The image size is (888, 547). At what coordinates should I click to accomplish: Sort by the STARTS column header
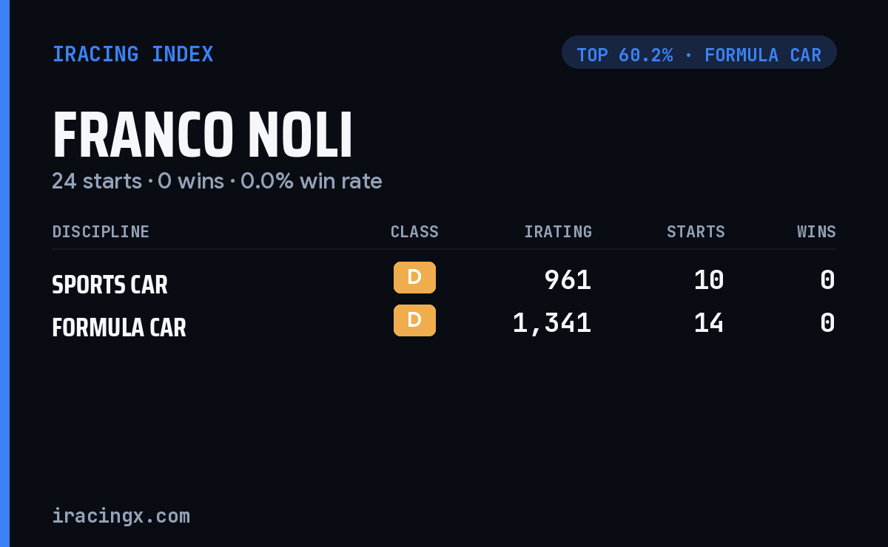click(x=696, y=231)
